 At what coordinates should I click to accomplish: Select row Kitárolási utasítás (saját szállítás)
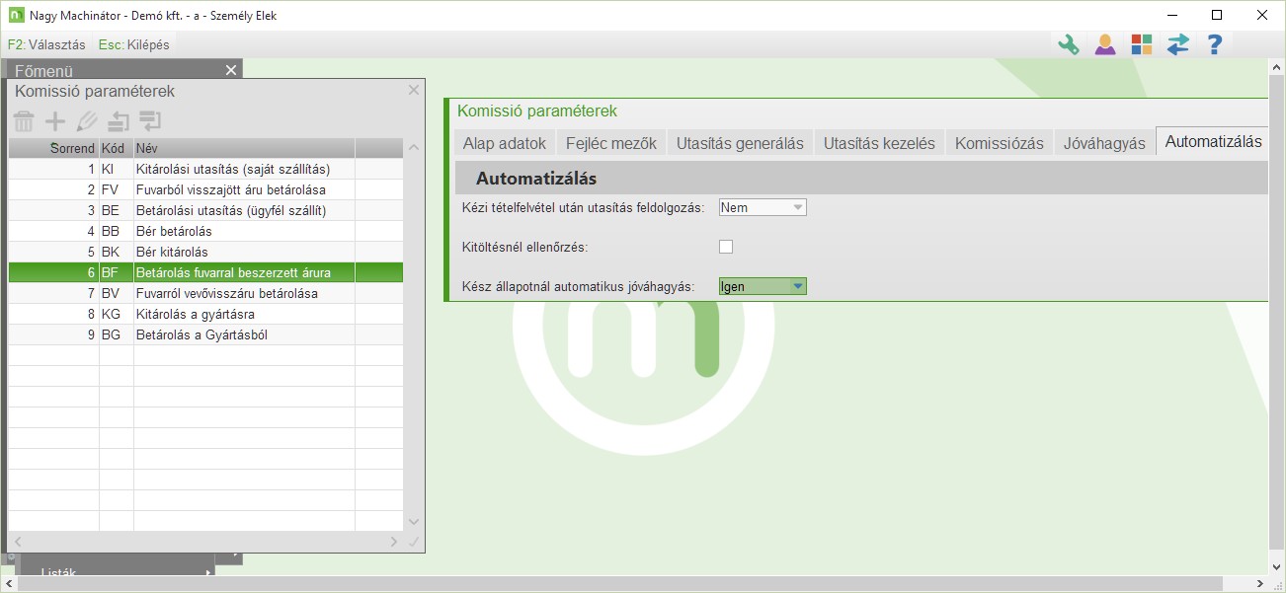tap(206, 169)
